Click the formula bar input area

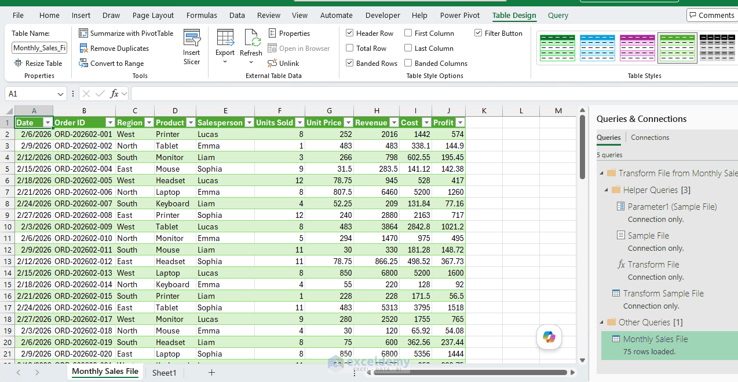click(434, 94)
